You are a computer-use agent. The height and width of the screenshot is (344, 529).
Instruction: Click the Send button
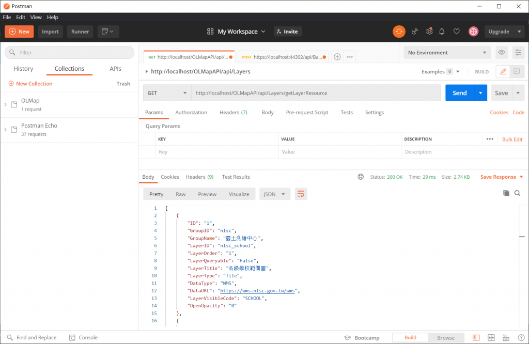pos(459,93)
